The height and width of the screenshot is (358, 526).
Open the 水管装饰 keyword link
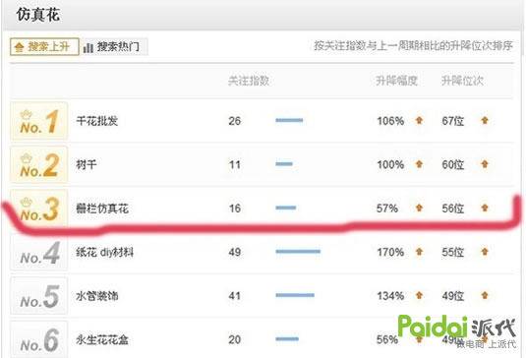pyautogui.click(x=97, y=296)
